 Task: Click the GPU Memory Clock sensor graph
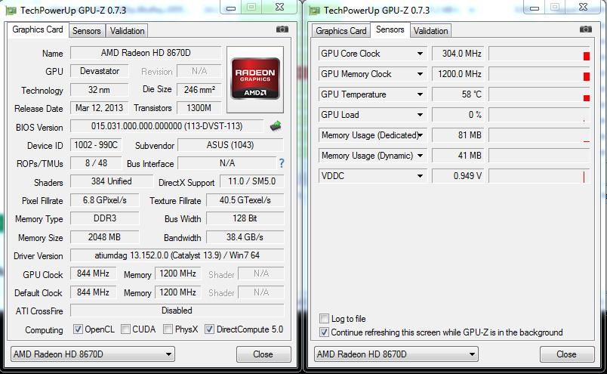539,74
